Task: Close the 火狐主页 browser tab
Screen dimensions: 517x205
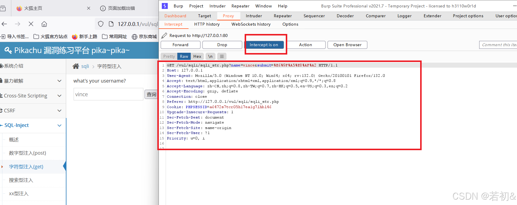Action: point(89,8)
